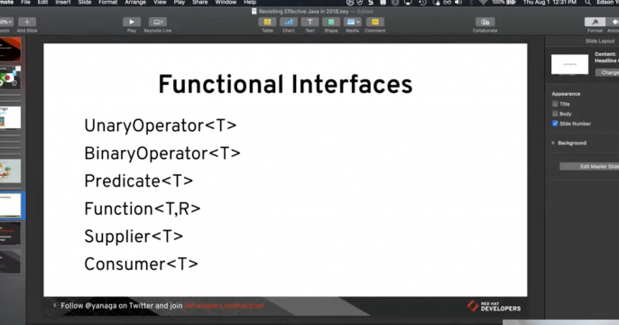Click the Play toolbar icon
619x325 pixels.
coord(132,22)
